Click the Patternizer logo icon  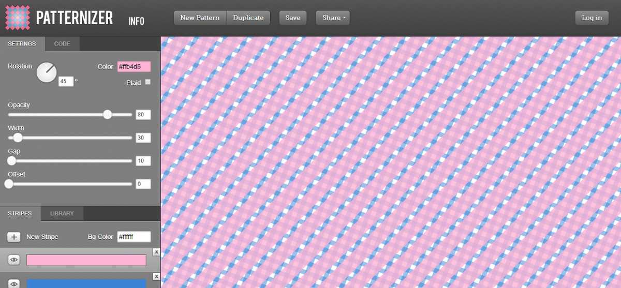[x=18, y=18]
